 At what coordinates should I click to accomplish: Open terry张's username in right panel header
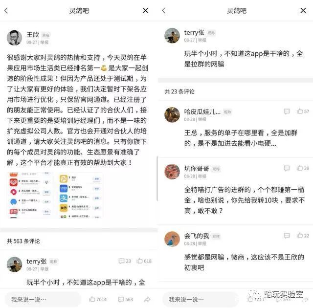pyautogui.click(x=194, y=33)
